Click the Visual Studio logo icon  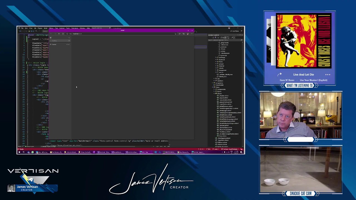[19, 28]
